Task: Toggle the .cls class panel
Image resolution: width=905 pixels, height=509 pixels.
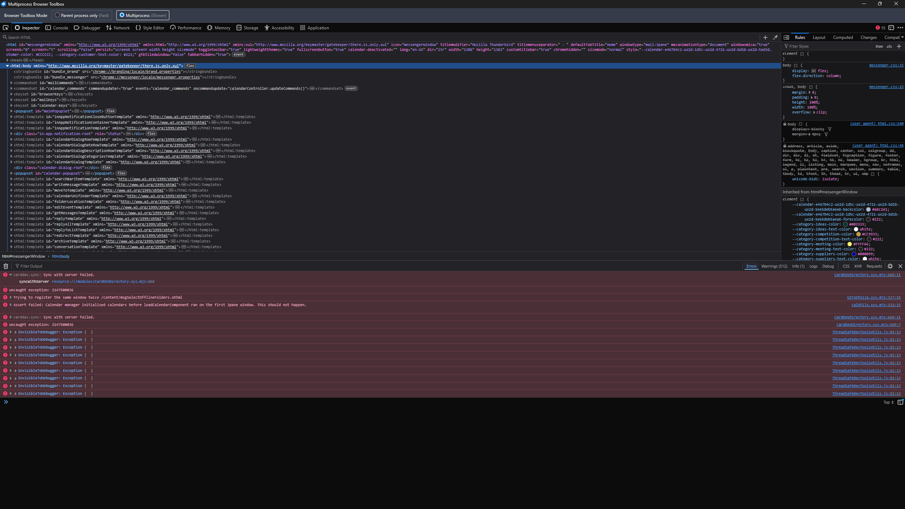Action: pos(889,46)
